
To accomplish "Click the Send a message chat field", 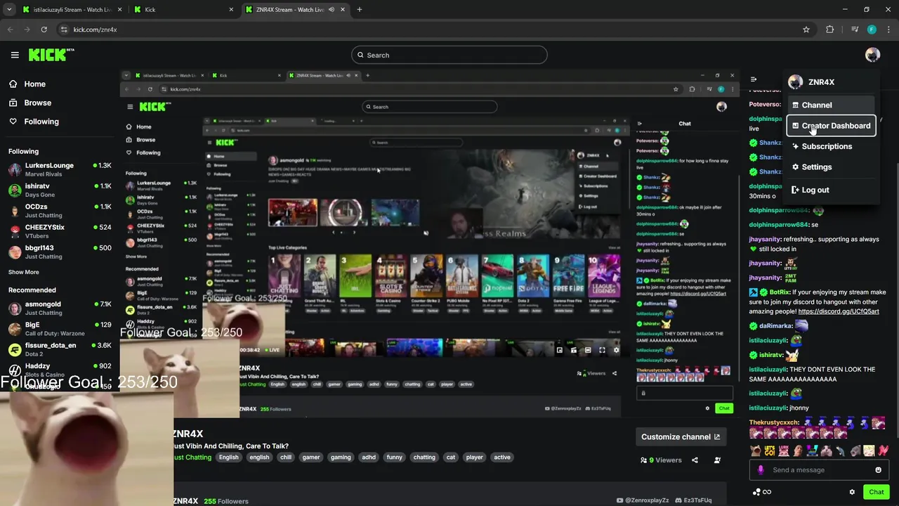I will point(820,470).
